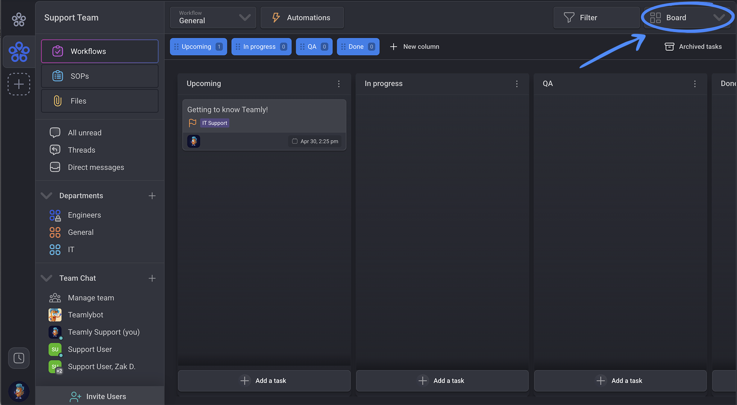The height and width of the screenshot is (405, 737).
Task: Select the Done column chip
Action: [358, 46]
